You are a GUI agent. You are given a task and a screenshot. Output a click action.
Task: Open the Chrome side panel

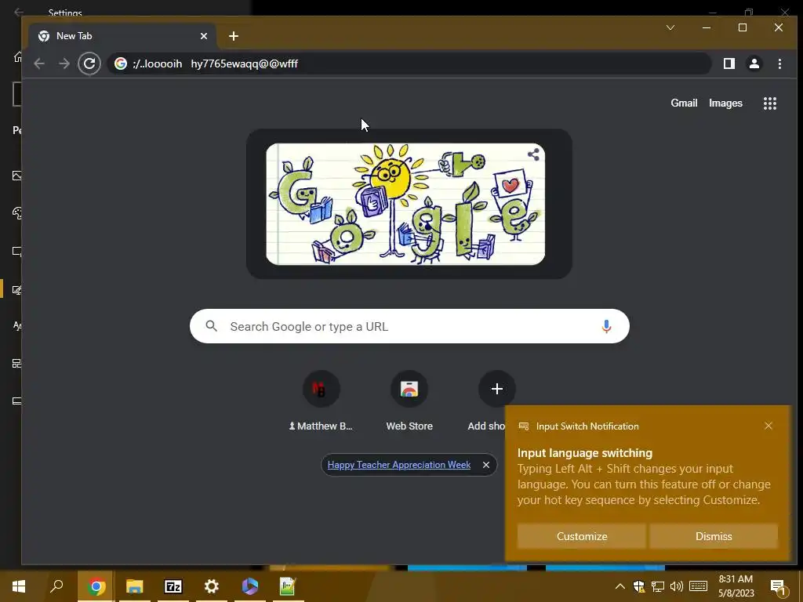click(x=729, y=63)
